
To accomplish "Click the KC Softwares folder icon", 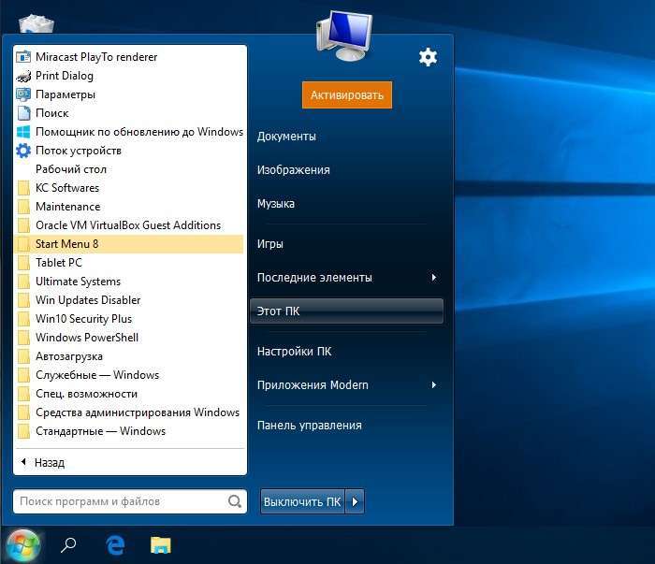I will coord(23,188).
